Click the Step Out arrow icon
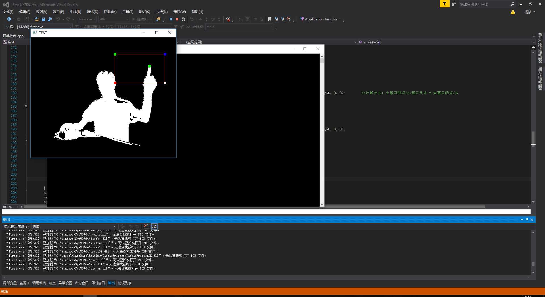 [219, 19]
